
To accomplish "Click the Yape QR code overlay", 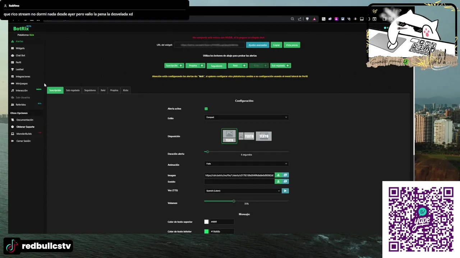I will [x=421, y=219].
